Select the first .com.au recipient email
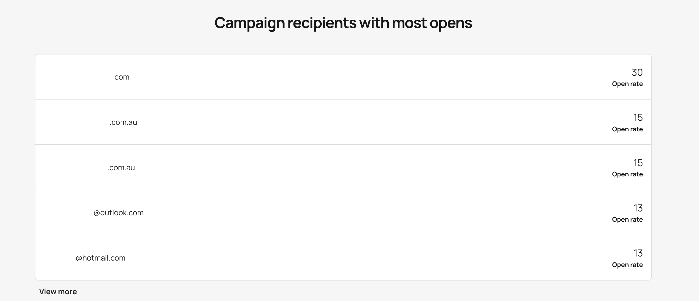699x301 pixels. [x=123, y=122]
